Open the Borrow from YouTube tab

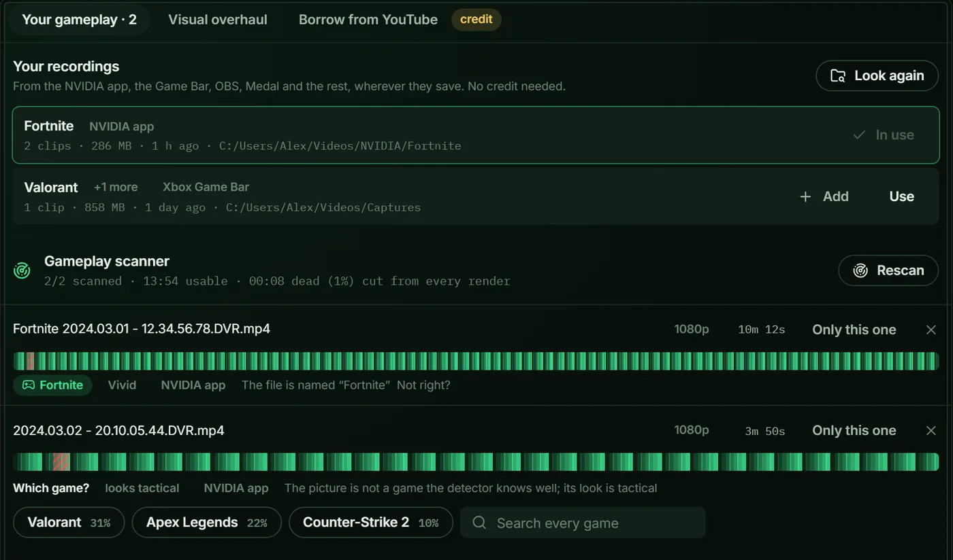coord(368,20)
